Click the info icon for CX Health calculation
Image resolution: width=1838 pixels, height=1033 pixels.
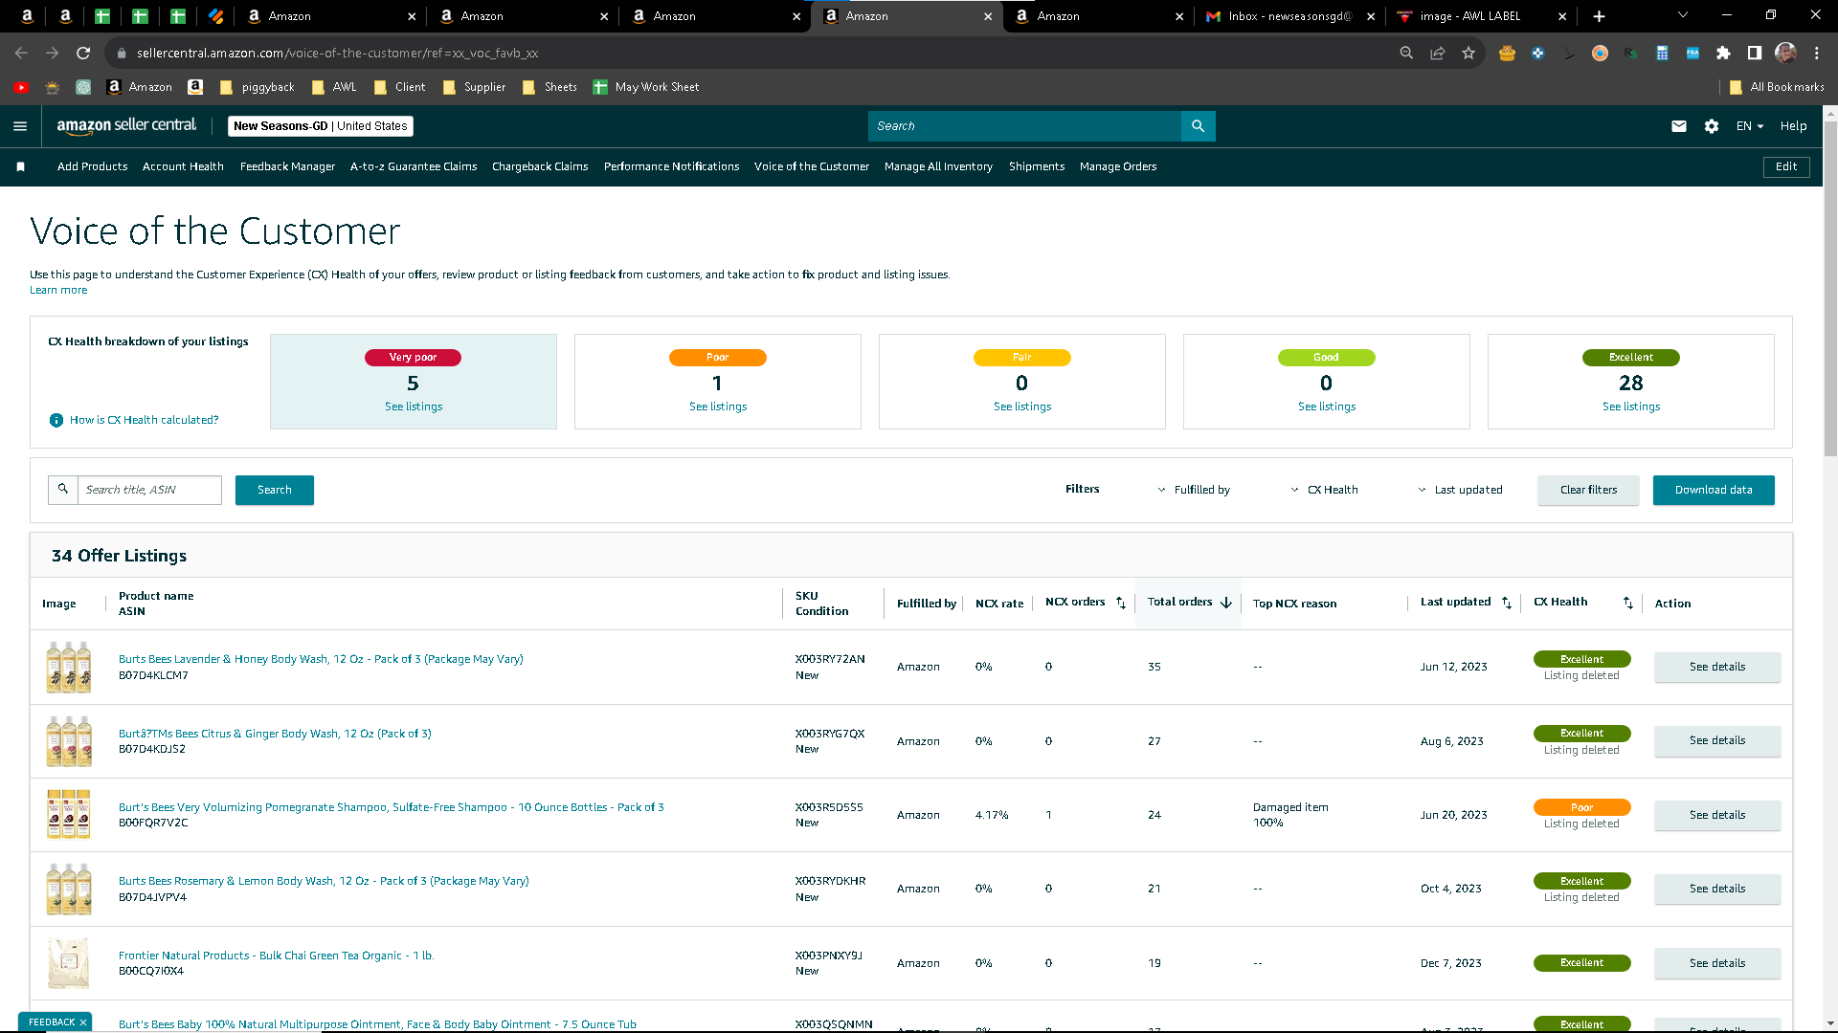coord(56,420)
